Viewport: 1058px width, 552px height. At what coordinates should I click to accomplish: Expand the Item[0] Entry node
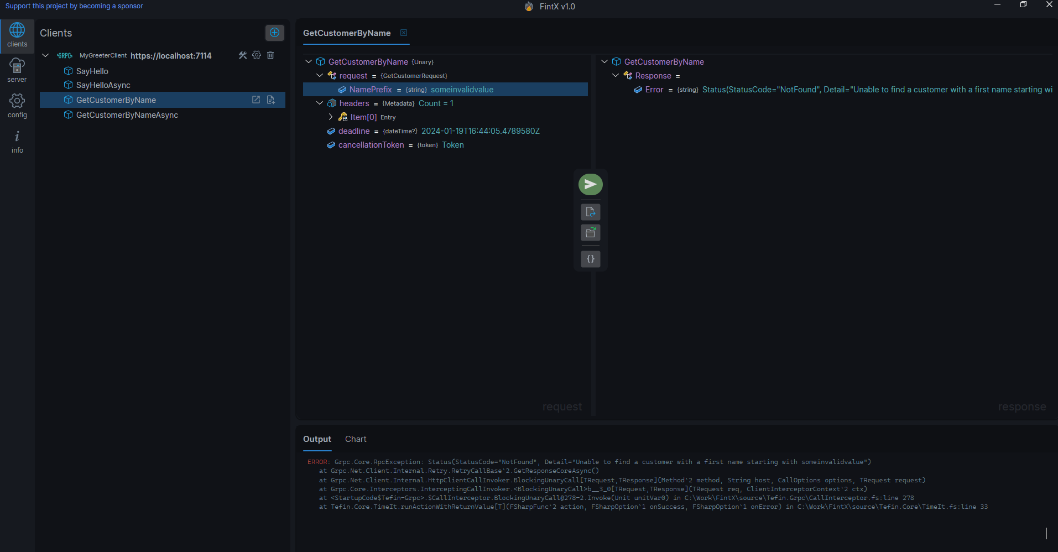point(331,117)
